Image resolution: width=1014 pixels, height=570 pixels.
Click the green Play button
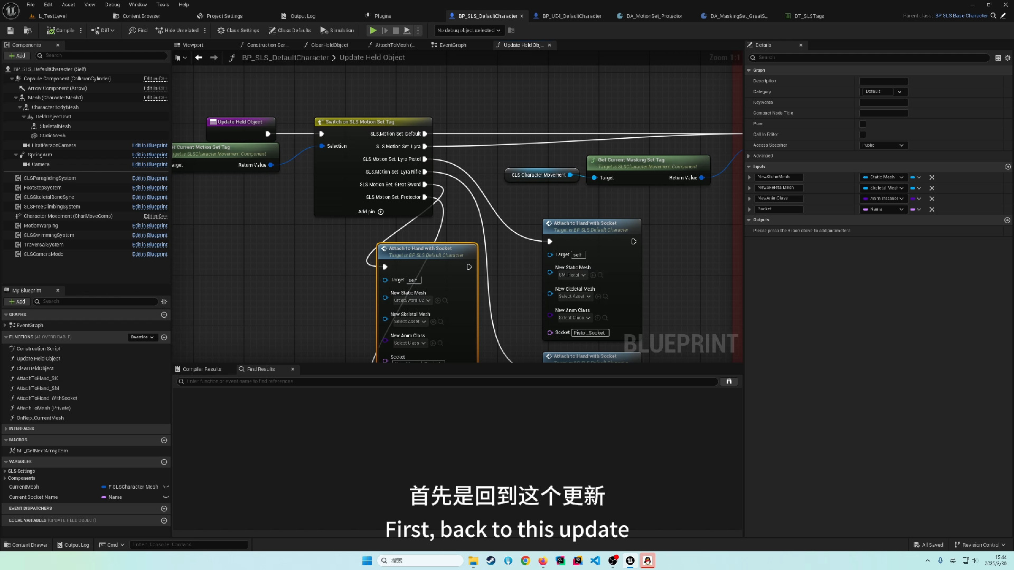373,31
